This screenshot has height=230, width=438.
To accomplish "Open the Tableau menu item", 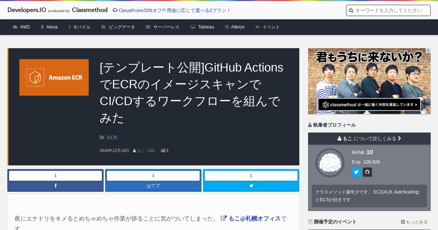I will [206, 27].
